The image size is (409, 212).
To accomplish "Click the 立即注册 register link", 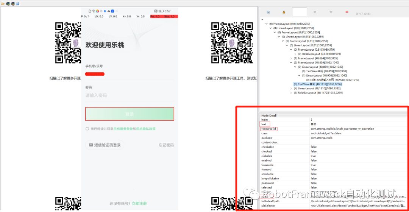I will 139,203.
